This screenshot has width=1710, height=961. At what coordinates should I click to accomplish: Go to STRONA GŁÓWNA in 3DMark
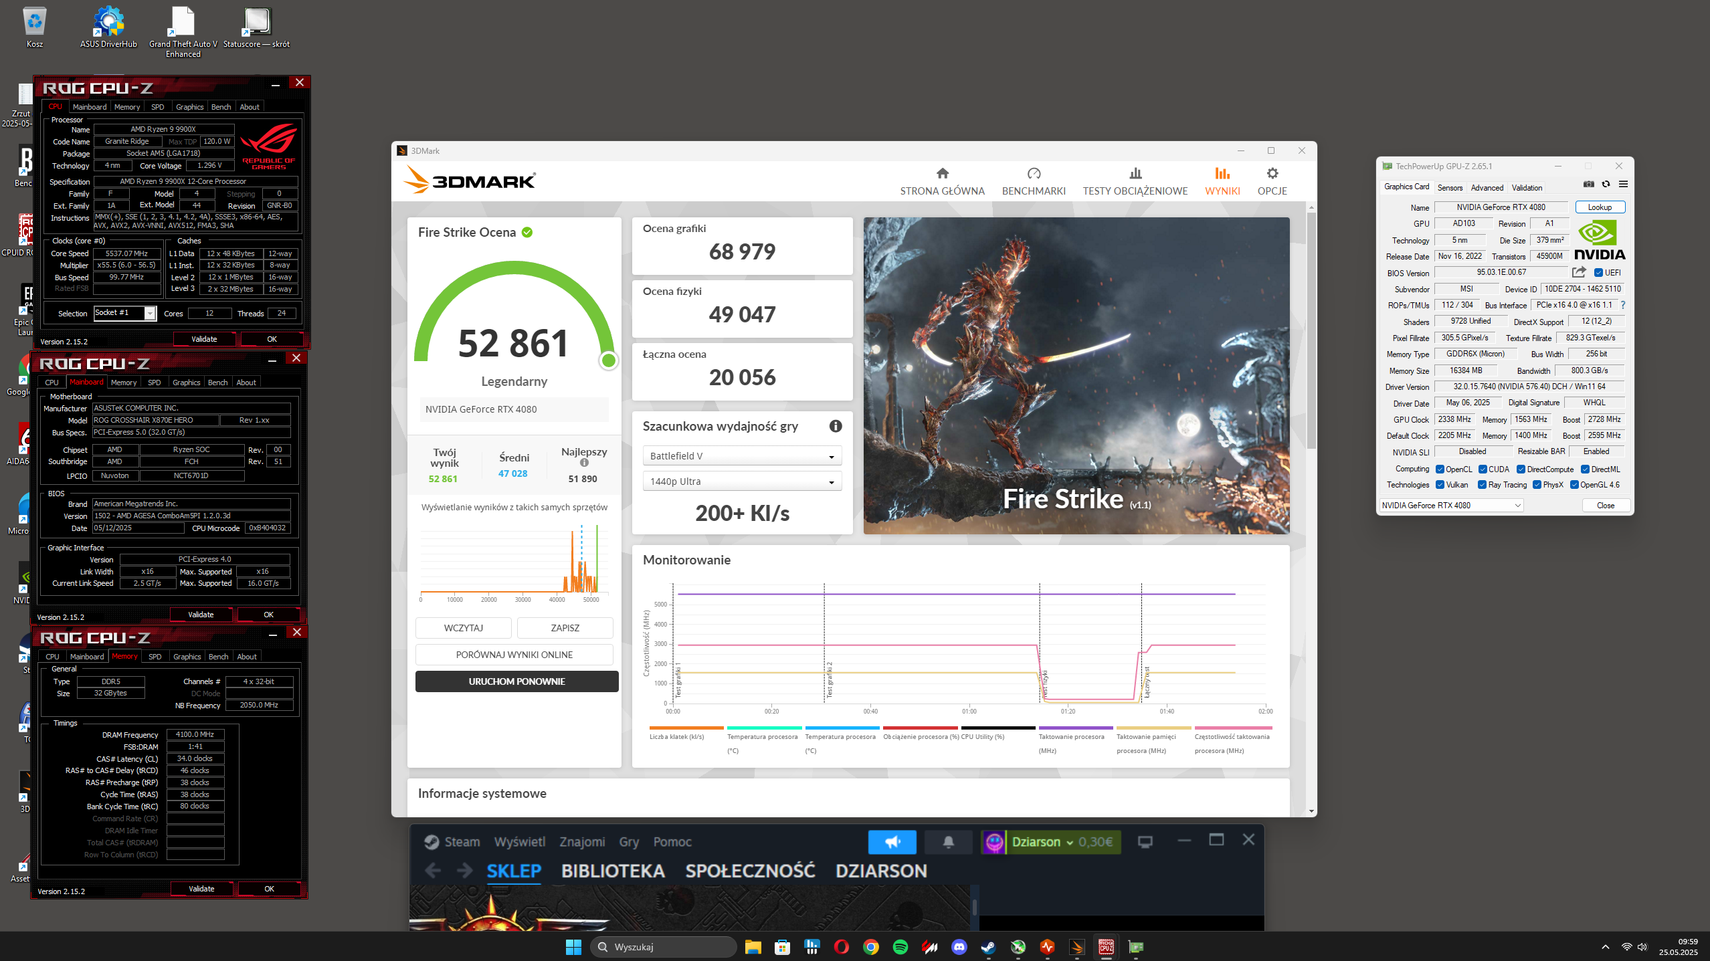(942, 181)
